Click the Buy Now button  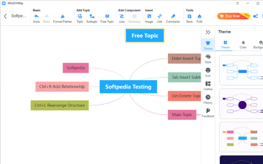point(234,16)
